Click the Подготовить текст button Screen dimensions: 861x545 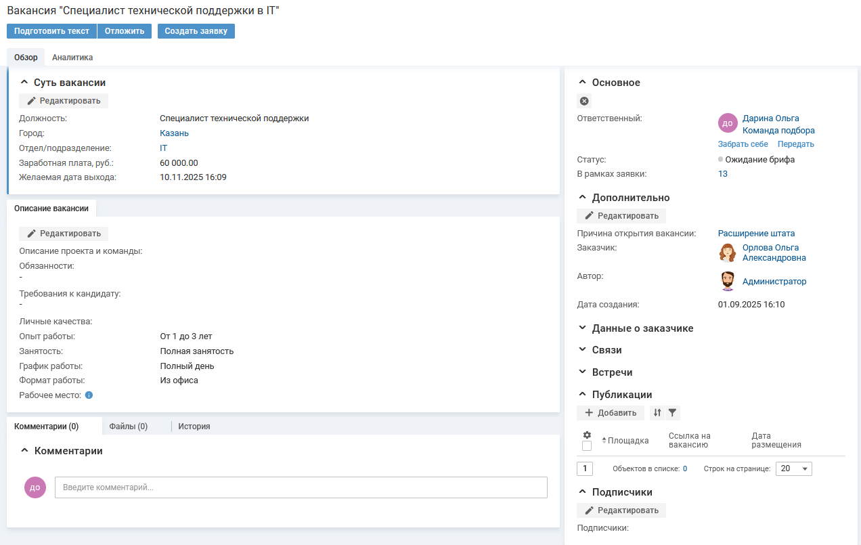click(51, 31)
